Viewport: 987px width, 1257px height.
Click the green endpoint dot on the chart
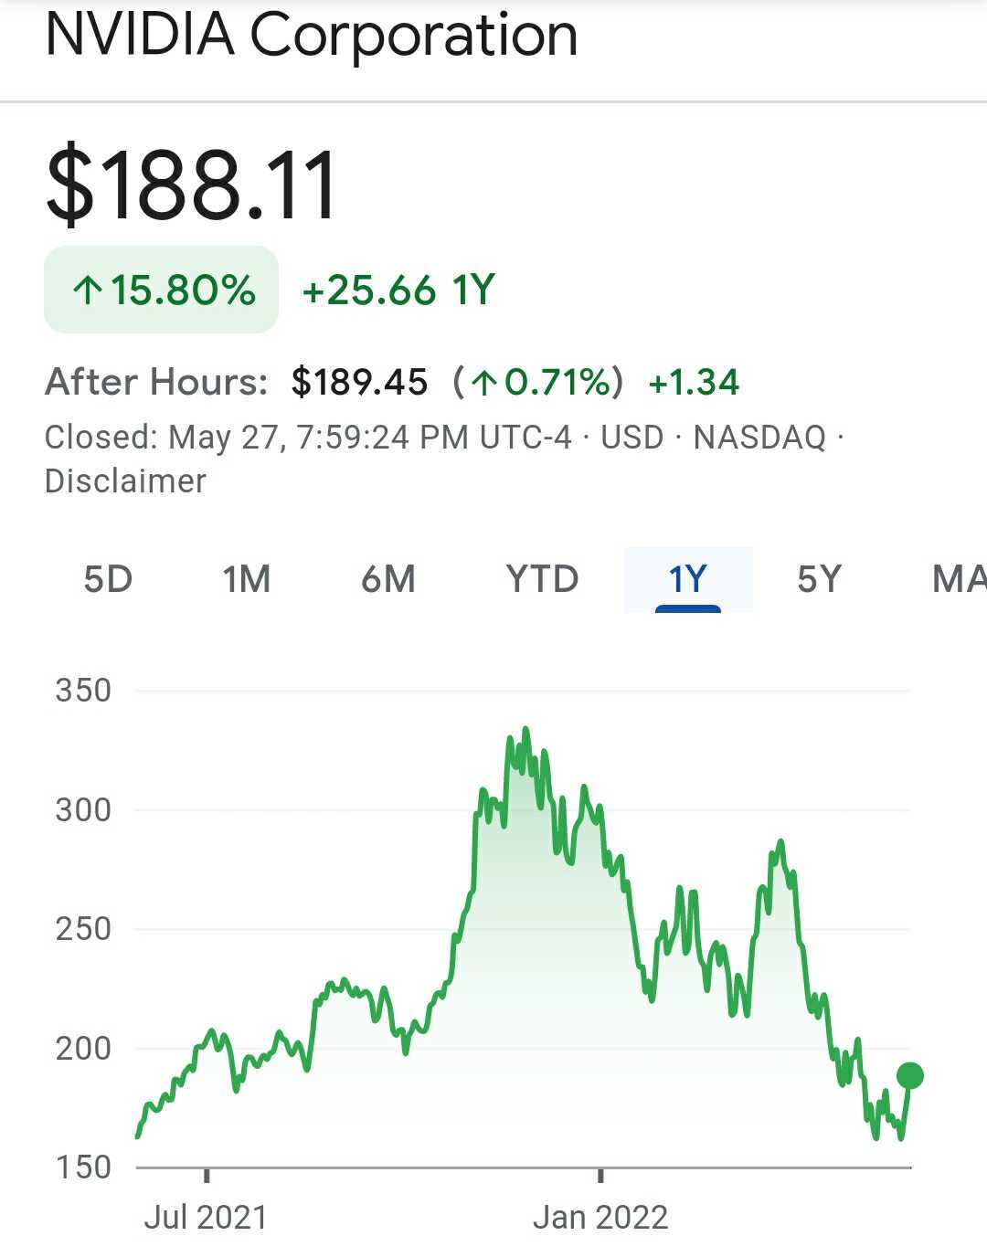[909, 1075]
